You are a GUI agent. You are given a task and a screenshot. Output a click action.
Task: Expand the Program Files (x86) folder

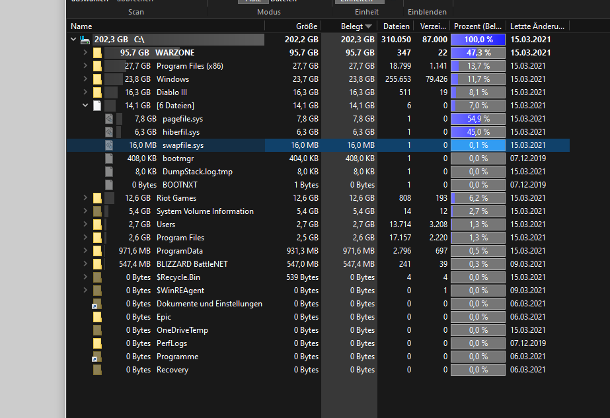[85, 66]
